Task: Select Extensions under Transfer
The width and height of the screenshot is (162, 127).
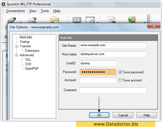Action: click(32, 51)
